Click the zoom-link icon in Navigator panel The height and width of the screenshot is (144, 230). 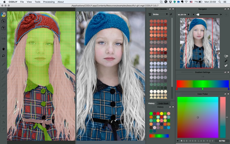pyautogui.click(x=226, y=56)
